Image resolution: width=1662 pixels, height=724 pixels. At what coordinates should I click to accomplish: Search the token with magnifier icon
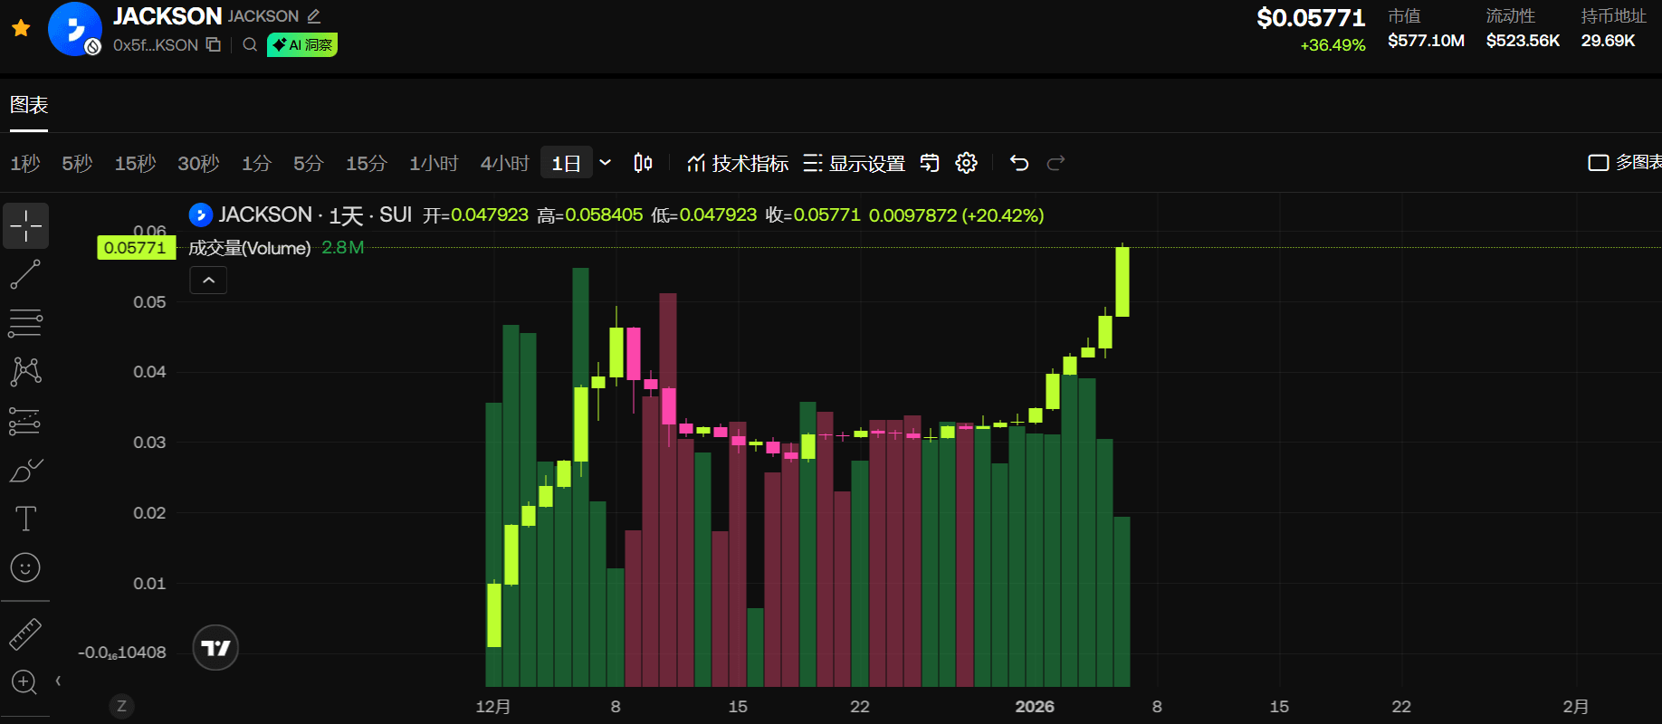click(x=250, y=44)
